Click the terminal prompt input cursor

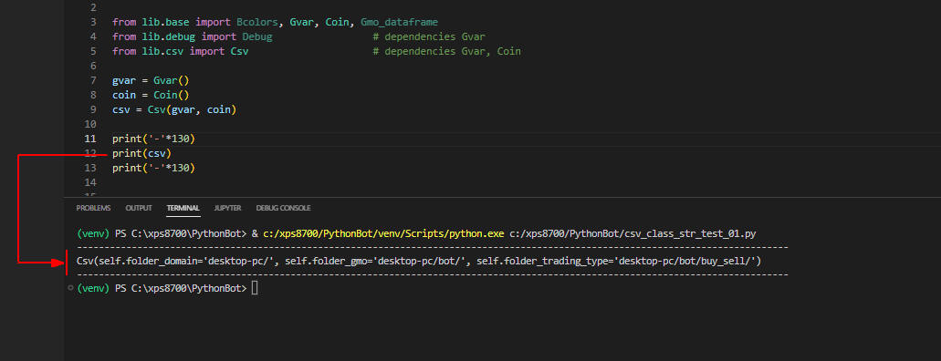[x=255, y=288]
